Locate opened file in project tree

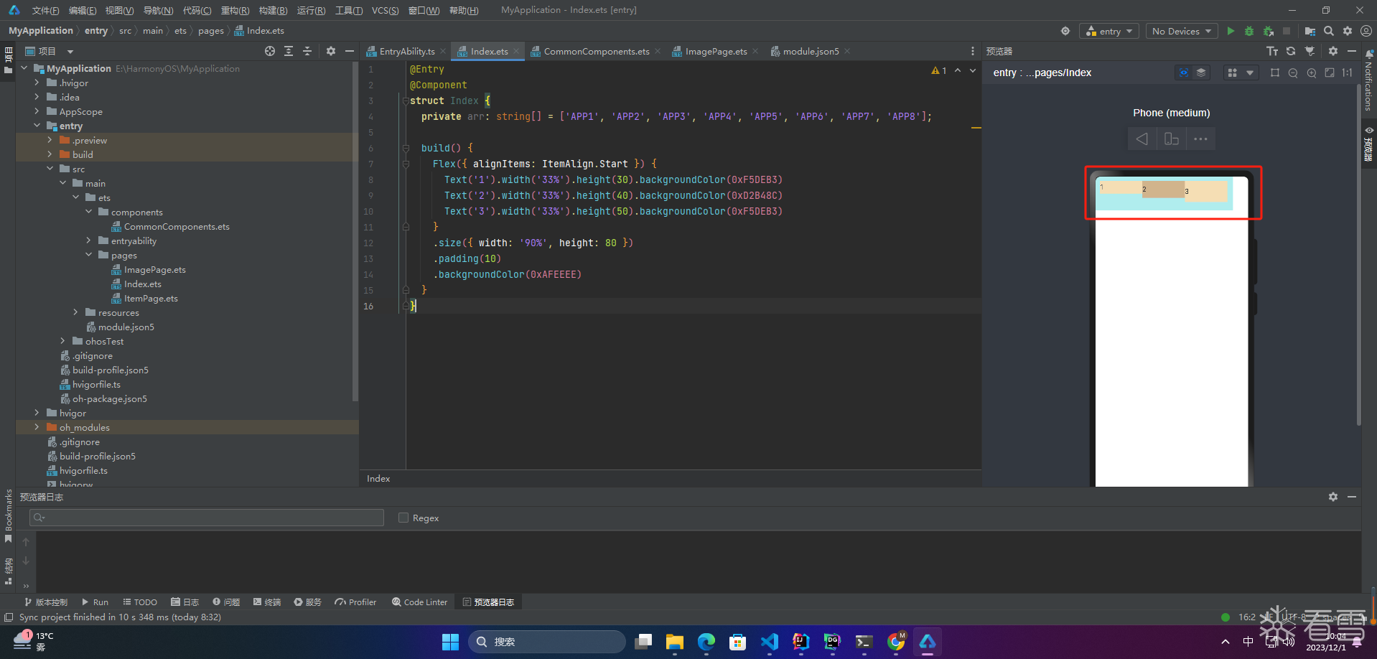tap(270, 51)
